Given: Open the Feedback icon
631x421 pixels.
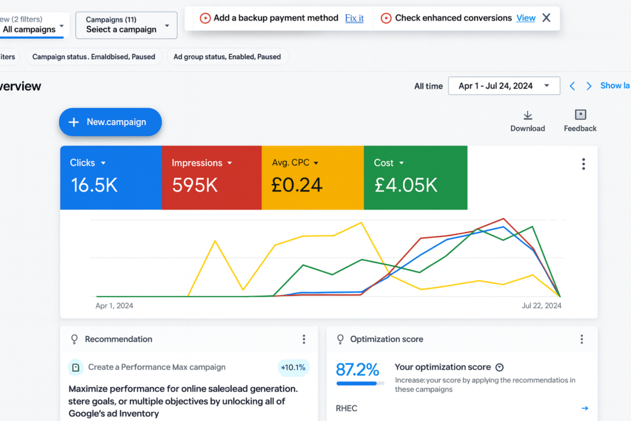Looking at the screenshot, I should click(580, 115).
